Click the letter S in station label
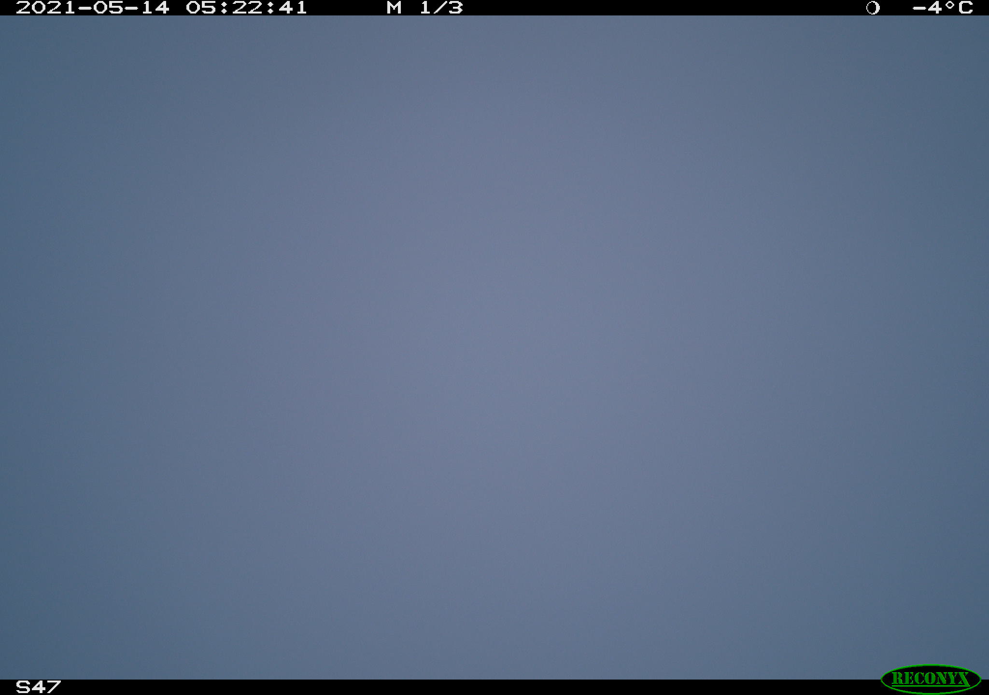This screenshot has height=695, width=989. 23,686
